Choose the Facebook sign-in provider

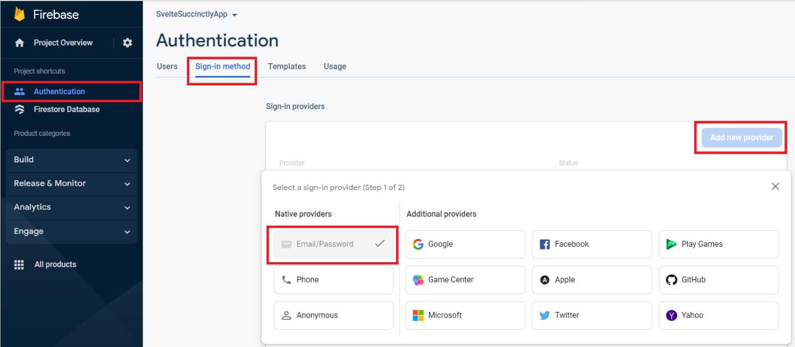coord(591,244)
